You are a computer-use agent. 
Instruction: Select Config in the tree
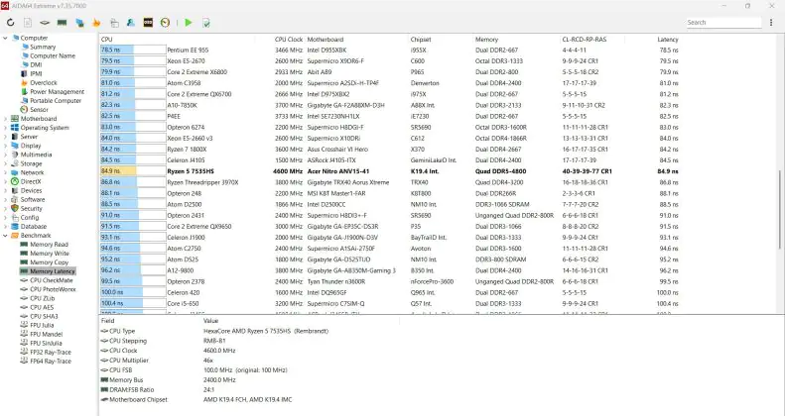click(30, 218)
